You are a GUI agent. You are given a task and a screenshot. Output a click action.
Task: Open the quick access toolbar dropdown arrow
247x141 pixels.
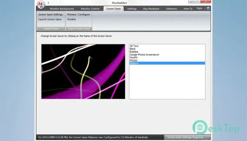[48, 3]
